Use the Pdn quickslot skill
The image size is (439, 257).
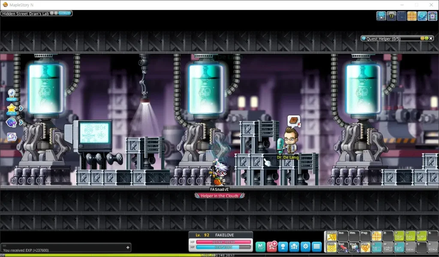pyautogui.click(x=365, y=247)
